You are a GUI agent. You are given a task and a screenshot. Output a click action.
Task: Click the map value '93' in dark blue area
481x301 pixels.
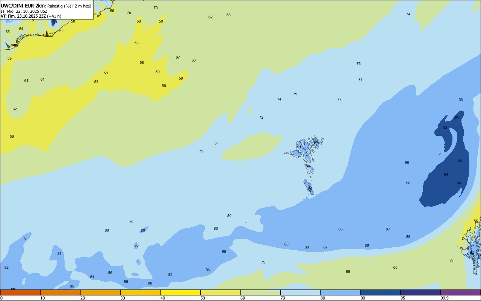pos(445,128)
